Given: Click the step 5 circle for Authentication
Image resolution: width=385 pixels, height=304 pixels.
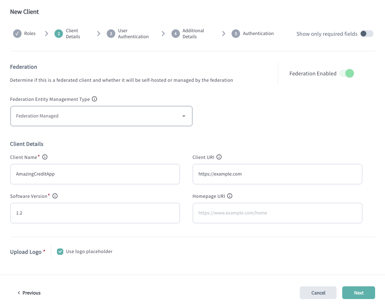Looking at the screenshot, I should coord(235,33).
